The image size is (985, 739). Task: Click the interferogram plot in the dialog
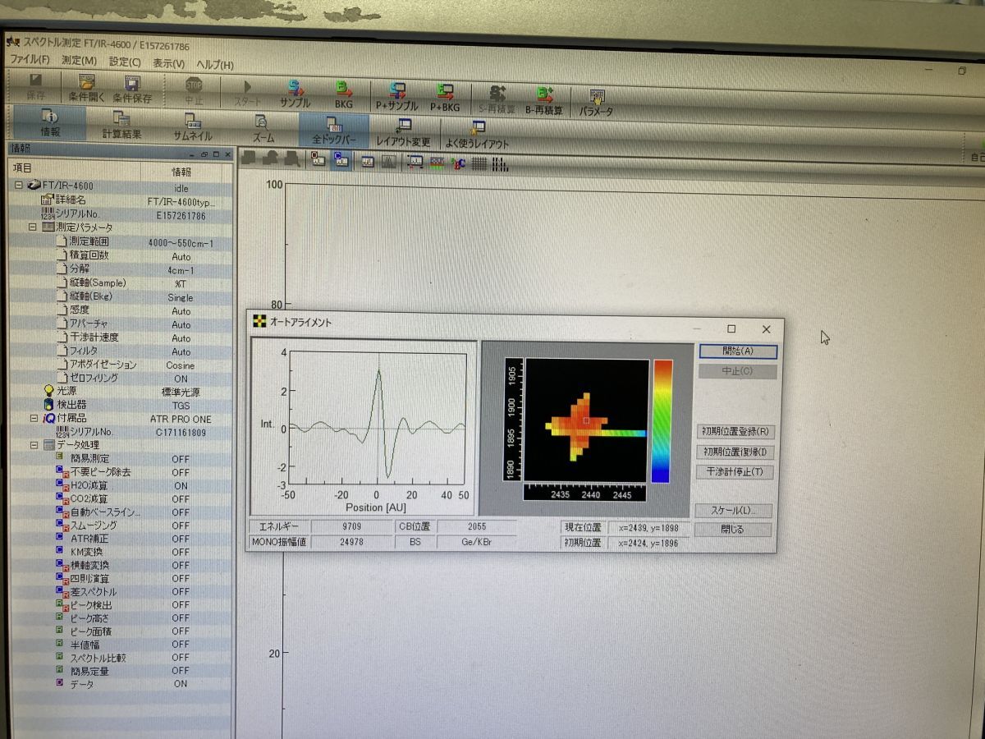pos(378,420)
